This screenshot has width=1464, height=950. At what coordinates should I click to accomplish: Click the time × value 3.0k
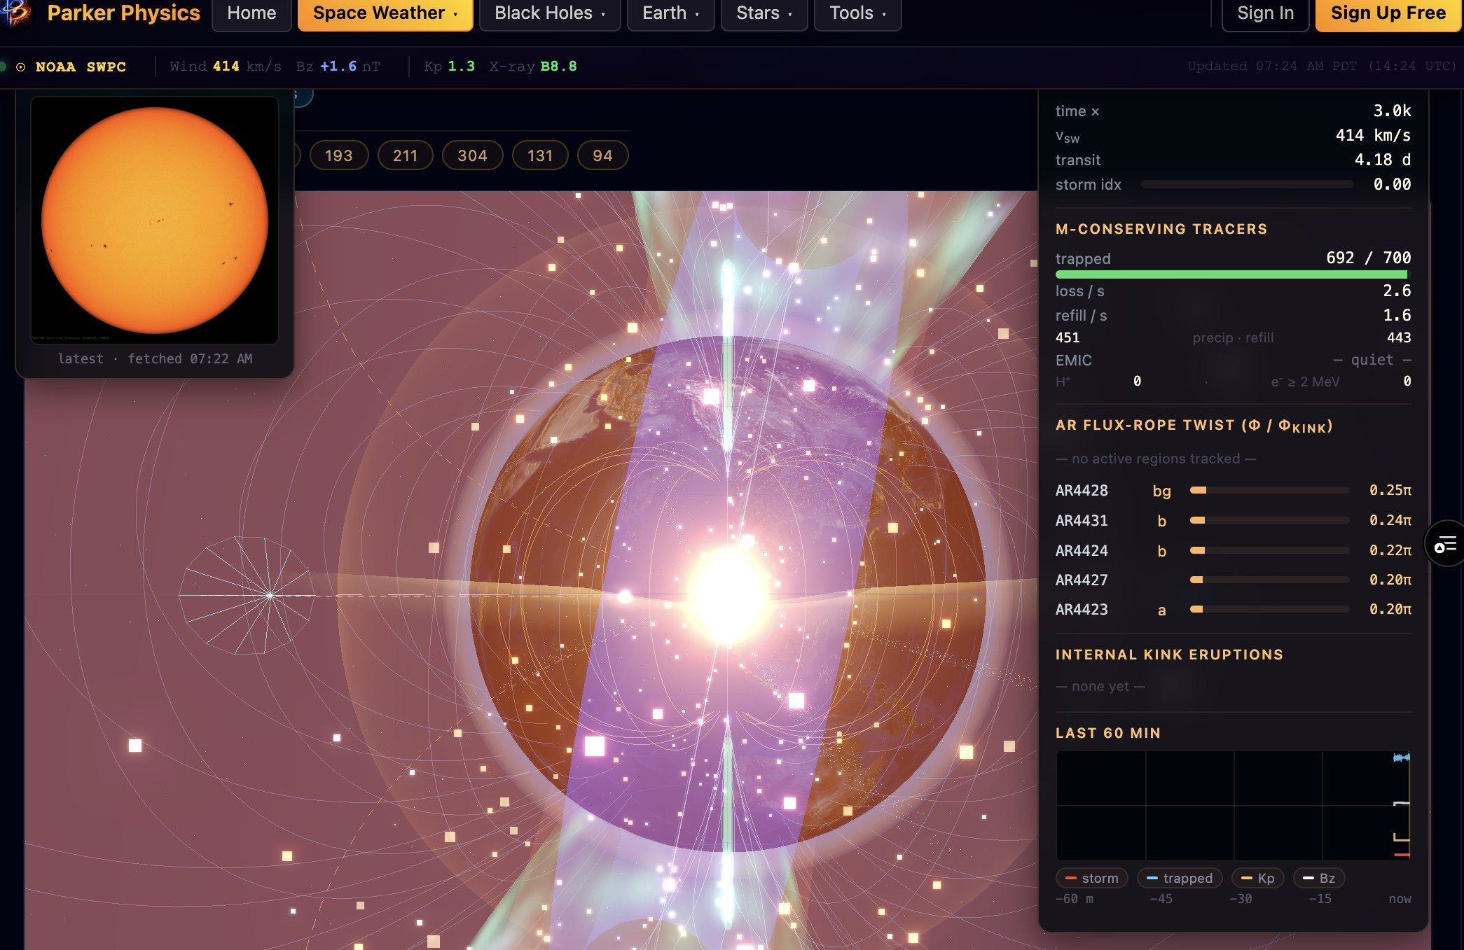point(1392,111)
